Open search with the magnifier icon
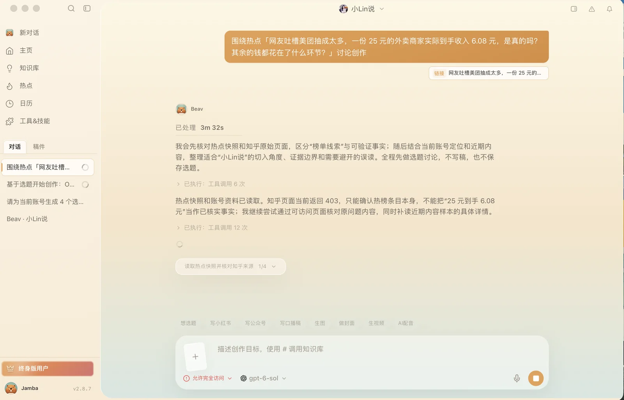The height and width of the screenshot is (400, 624). click(71, 8)
